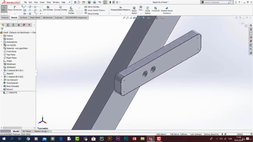
Task: Open the PropertyManager tab icon
Action: (x=8, y=25)
